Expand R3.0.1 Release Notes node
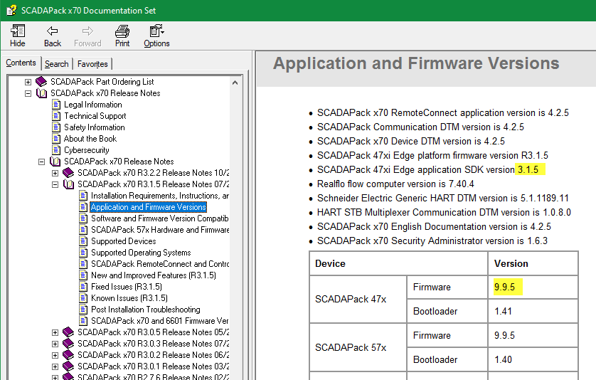The width and height of the screenshot is (596, 380). coord(55,366)
